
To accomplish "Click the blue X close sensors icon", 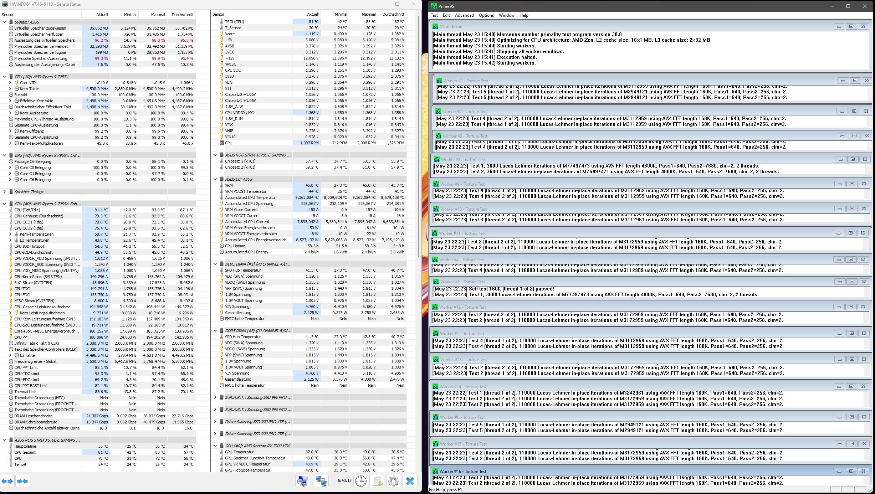I will pos(410,481).
